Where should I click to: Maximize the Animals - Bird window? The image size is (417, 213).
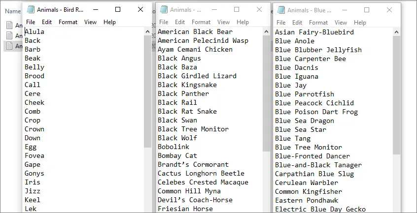pos(118,9)
